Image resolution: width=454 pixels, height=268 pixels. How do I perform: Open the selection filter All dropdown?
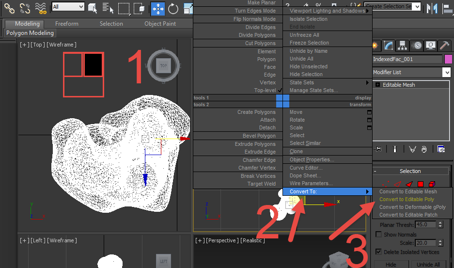[x=68, y=7]
